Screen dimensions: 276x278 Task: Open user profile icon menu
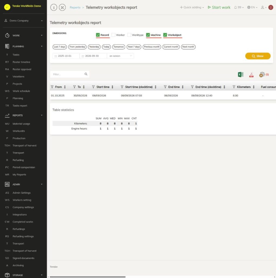pyautogui.click(x=264, y=7)
